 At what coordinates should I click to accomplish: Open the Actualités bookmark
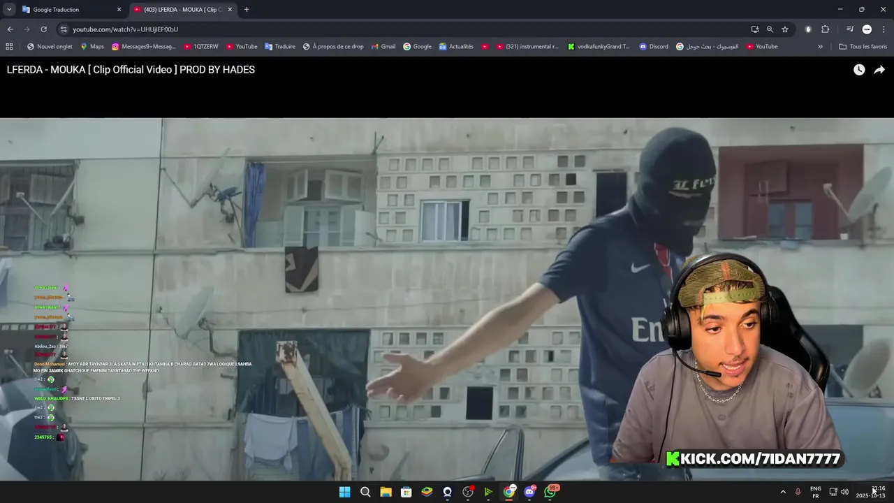pyautogui.click(x=456, y=47)
